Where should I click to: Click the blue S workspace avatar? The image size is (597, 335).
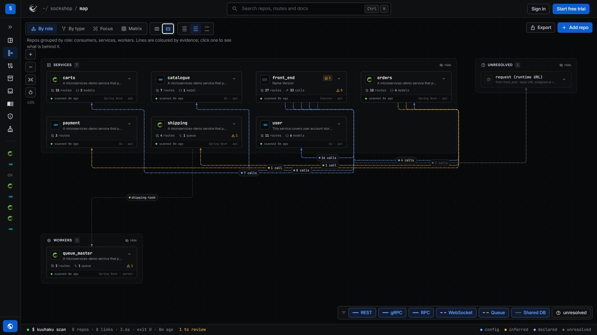click(x=10, y=9)
